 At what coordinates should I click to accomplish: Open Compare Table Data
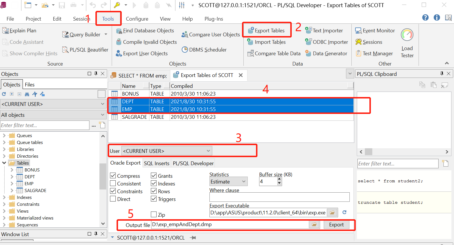point(274,54)
